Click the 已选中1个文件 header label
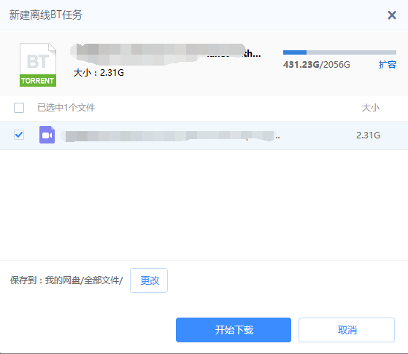 pyautogui.click(x=66, y=108)
